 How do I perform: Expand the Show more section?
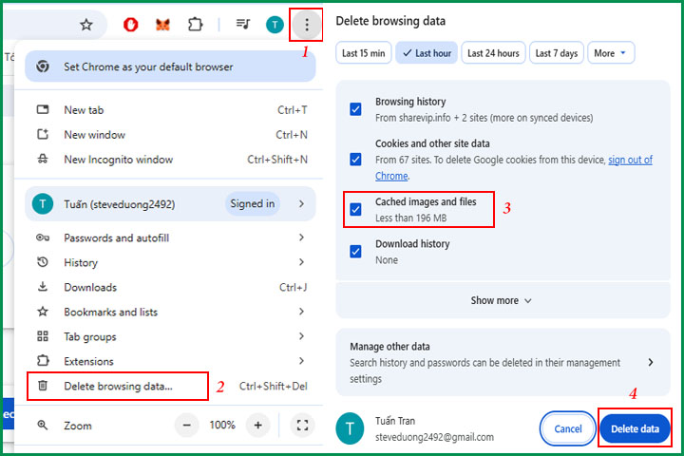click(502, 300)
